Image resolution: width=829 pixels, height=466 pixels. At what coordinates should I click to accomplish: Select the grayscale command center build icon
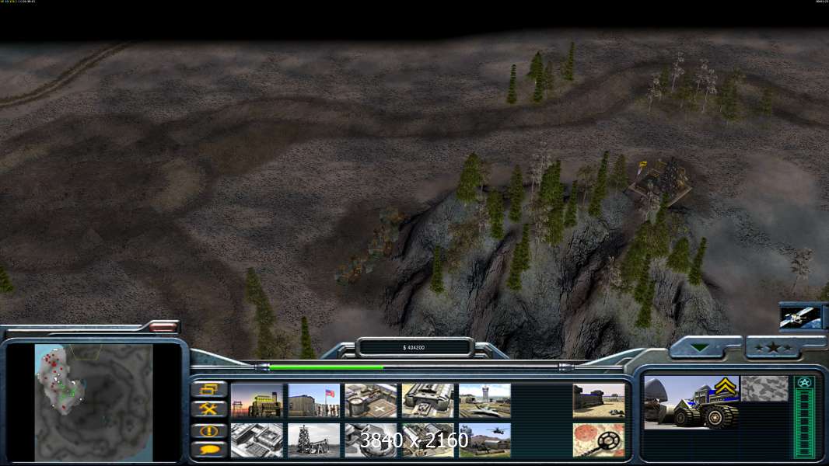(257, 440)
